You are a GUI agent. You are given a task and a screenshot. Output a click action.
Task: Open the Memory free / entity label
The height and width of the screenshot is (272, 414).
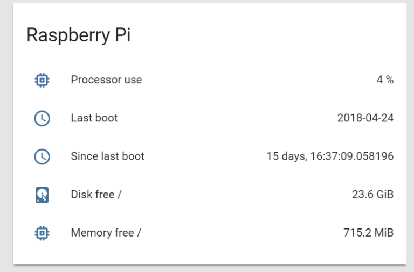106,233
